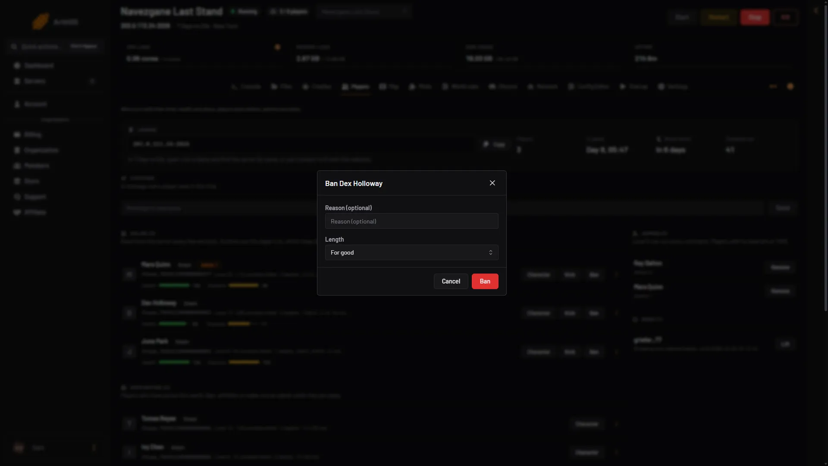
Task: Cancel the ban dialog
Action: (x=451, y=281)
